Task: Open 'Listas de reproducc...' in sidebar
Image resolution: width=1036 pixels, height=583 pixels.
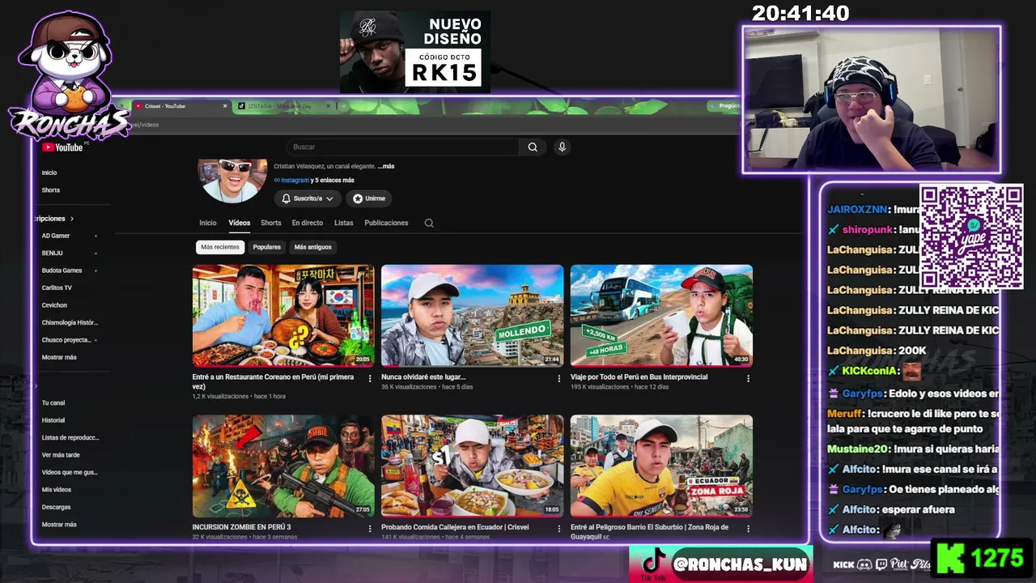Action: pos(70,437)
